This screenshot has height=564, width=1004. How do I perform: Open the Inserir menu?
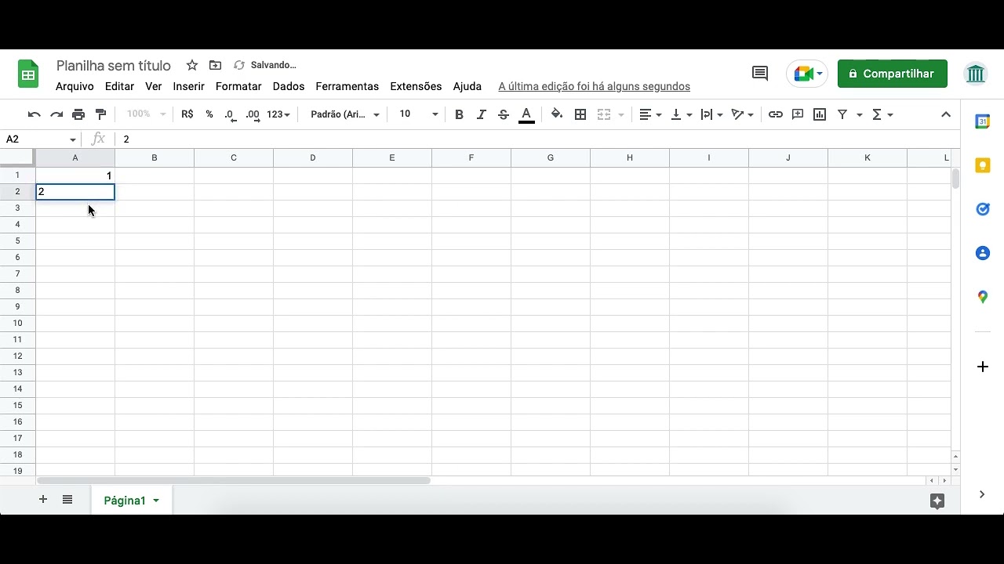pos(189,86)
